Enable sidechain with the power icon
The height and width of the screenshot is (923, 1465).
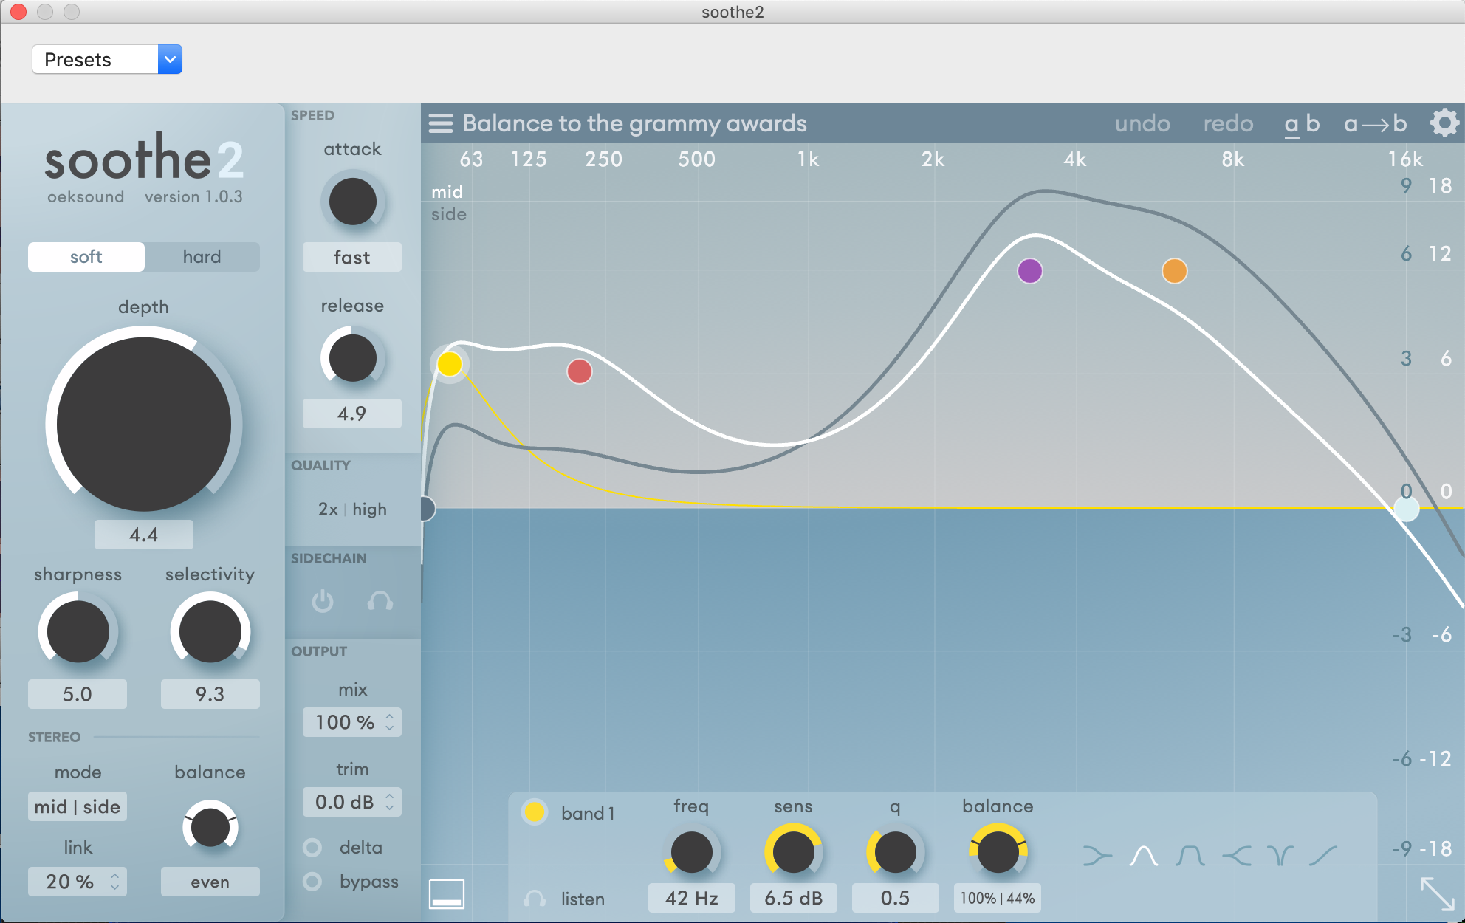click(323, 602)
